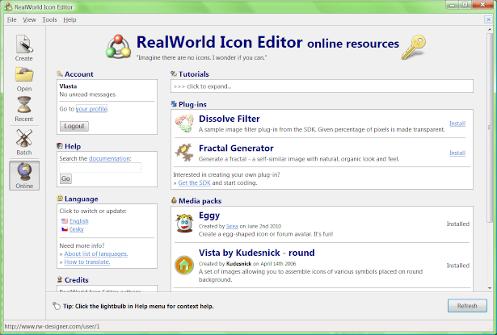This screenshot has height=335, width=497.
Task: Click the Go search button
Action: pos(65,178)
